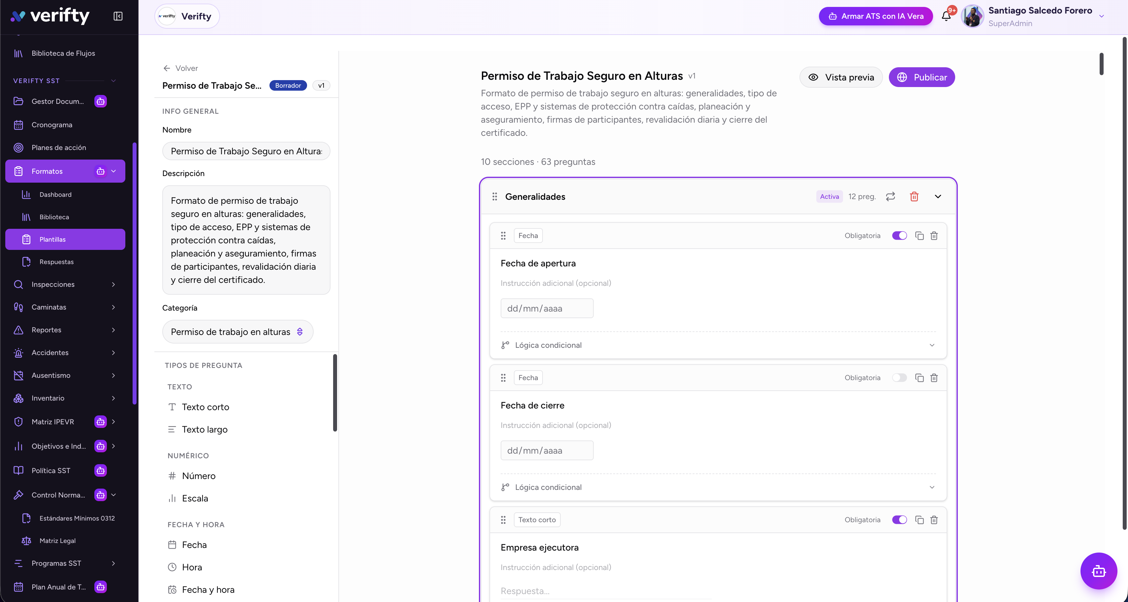This screenshot has height=602, width=1128.
Task: Click Publicar button
Action: [921, 77]
